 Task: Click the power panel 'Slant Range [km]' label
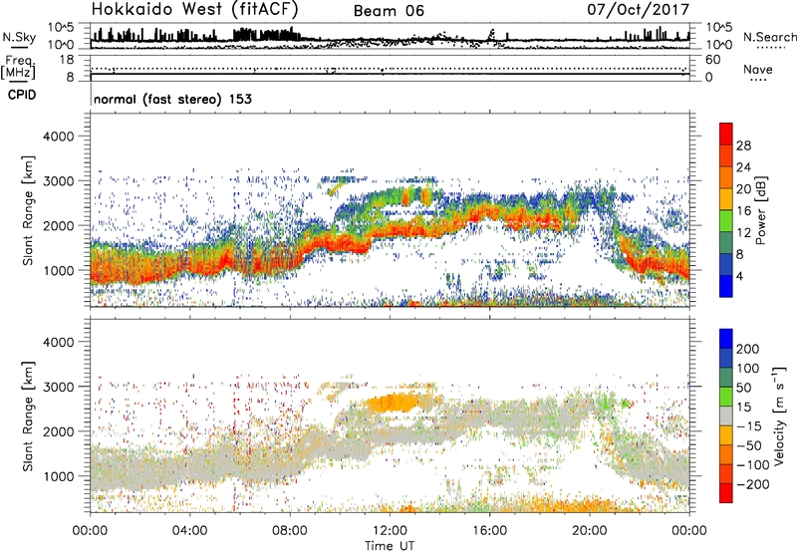pos(28,210)
